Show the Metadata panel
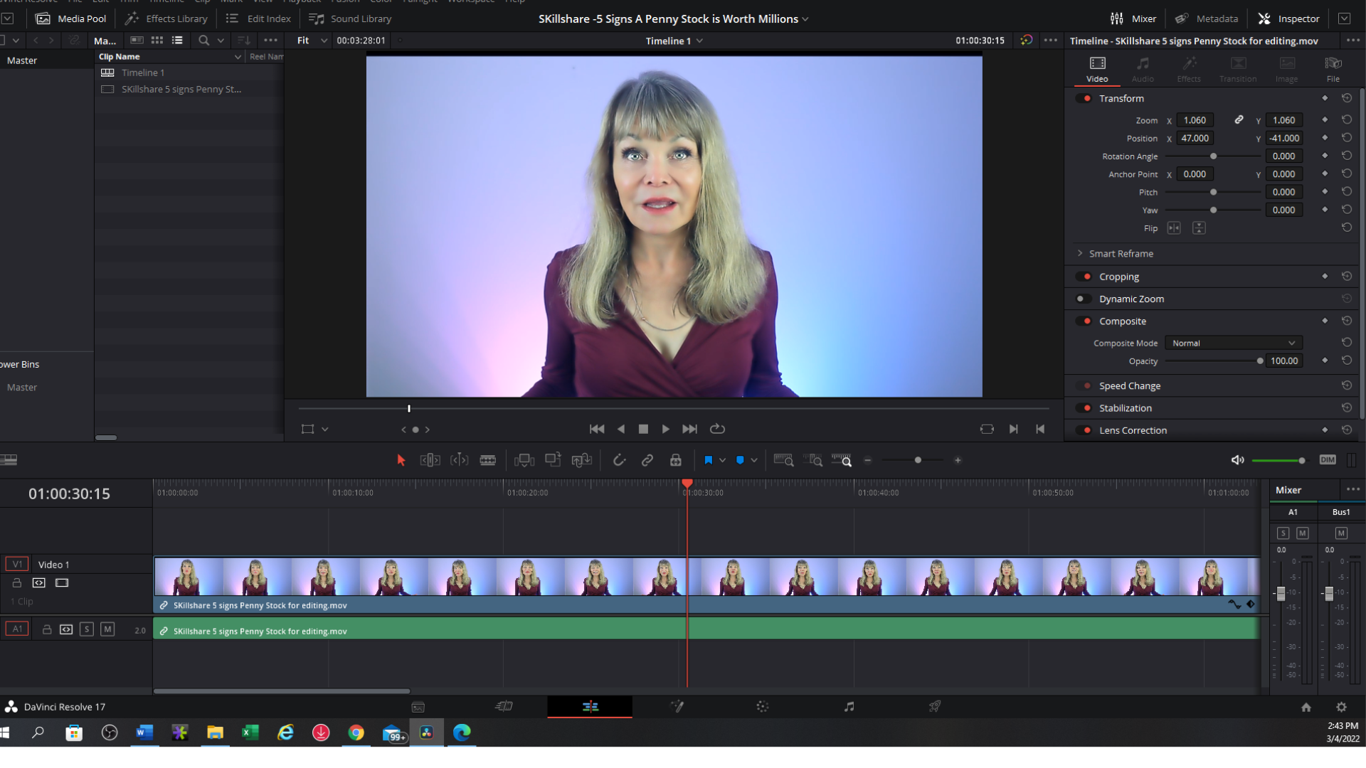 coord(1207,19)
